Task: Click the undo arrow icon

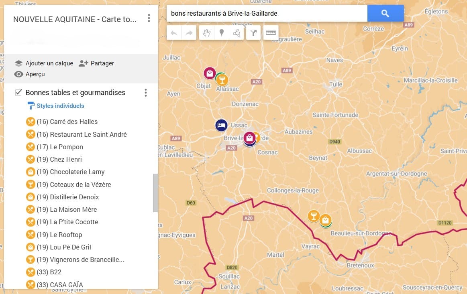Action: 173,32
